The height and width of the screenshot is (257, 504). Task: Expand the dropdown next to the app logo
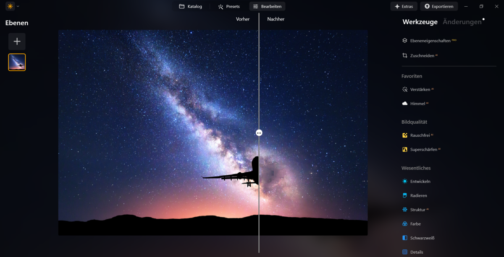(x=18, y=6)
